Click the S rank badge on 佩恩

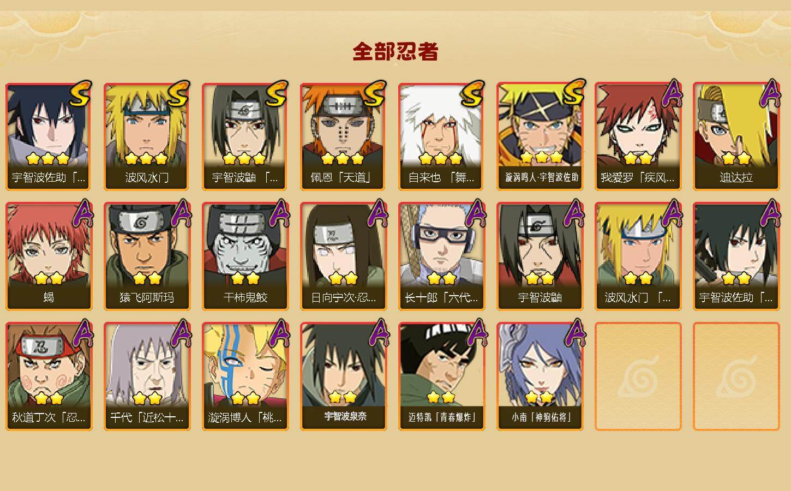(x=375, y=94)
